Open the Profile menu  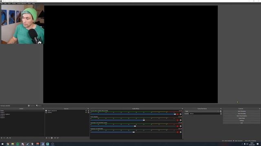coord(14,3)
